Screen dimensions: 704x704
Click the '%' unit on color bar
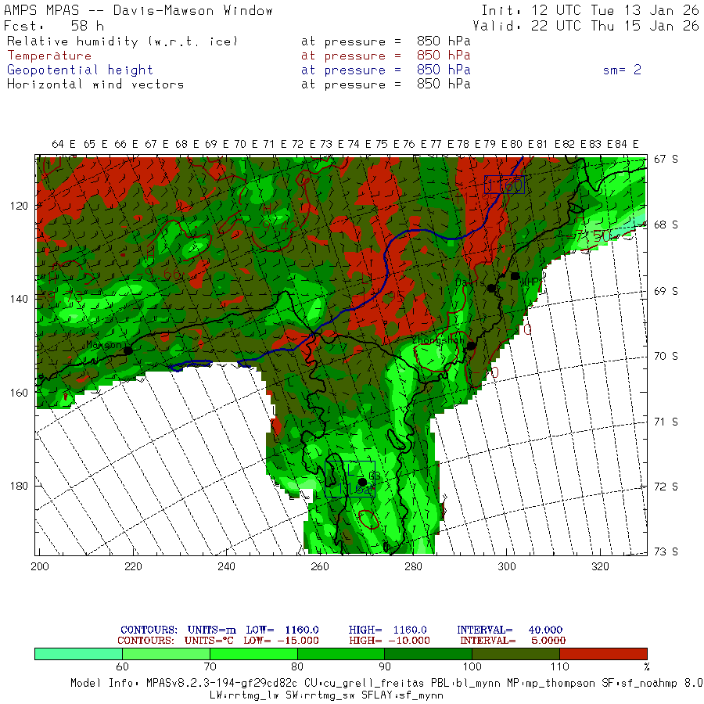tap(647, 666)
